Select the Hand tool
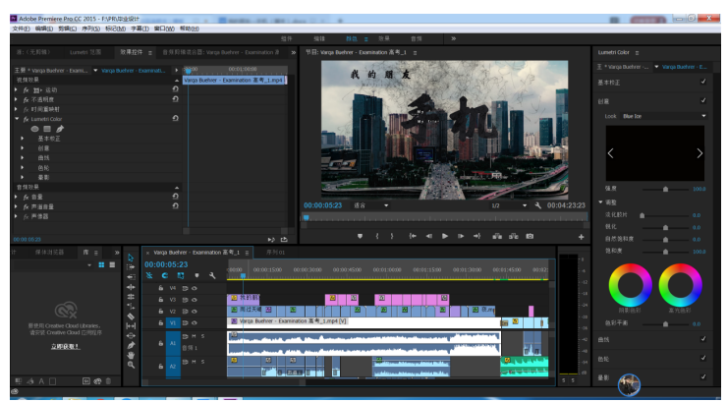 coord(131,355)
